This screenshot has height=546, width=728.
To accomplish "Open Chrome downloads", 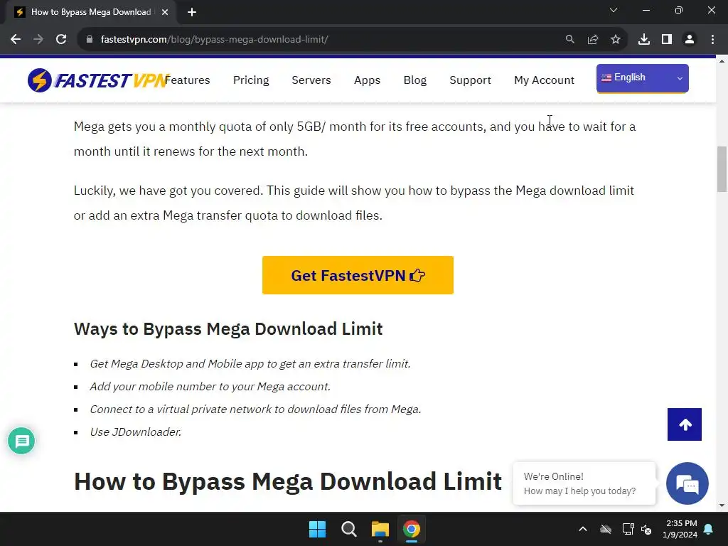I will click(x=644, y=40).
